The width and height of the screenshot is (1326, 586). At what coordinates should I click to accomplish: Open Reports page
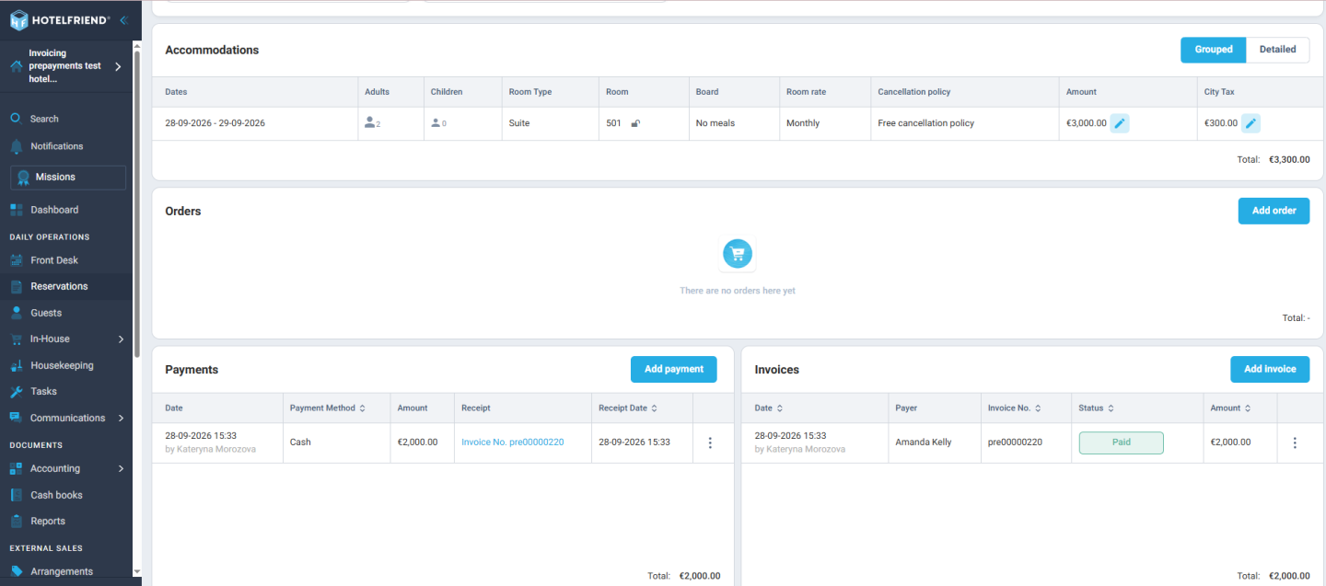[x=48, y=521]
